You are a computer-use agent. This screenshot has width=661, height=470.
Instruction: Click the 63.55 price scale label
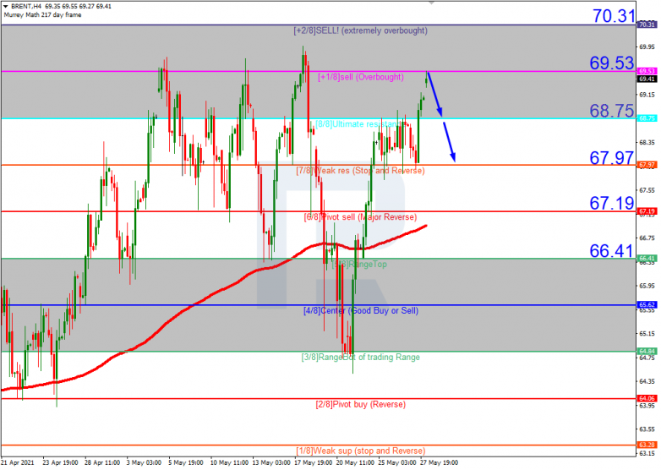647,429
